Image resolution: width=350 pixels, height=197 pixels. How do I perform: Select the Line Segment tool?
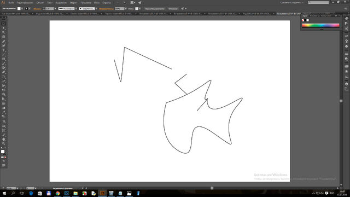(4, 55)
